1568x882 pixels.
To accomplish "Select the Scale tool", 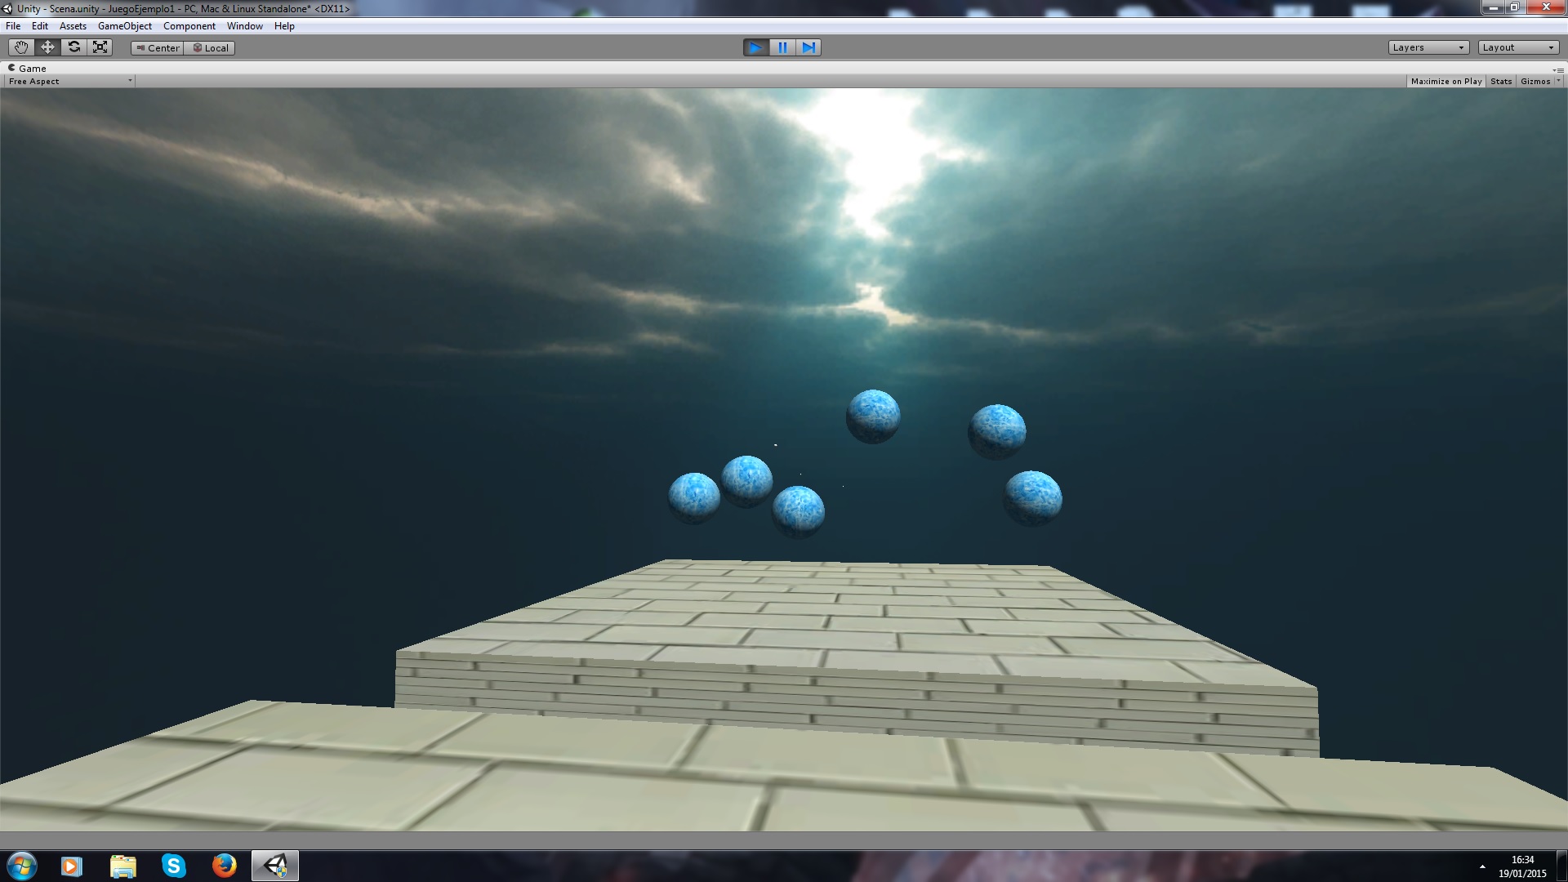I will [100, 47].
